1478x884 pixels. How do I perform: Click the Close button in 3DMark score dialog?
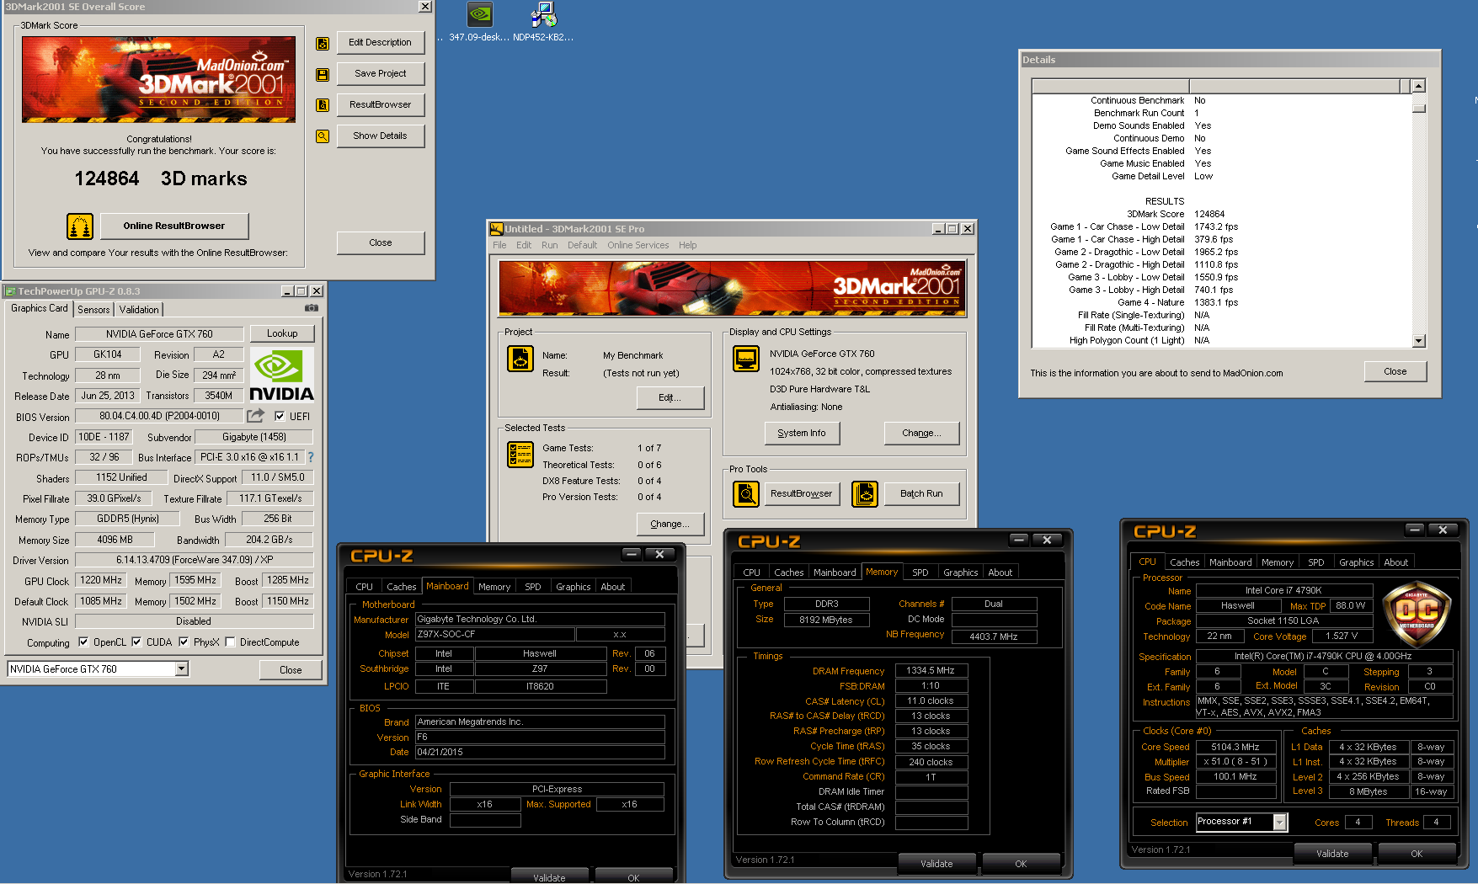pyautogui.click(x=381, y=243)
